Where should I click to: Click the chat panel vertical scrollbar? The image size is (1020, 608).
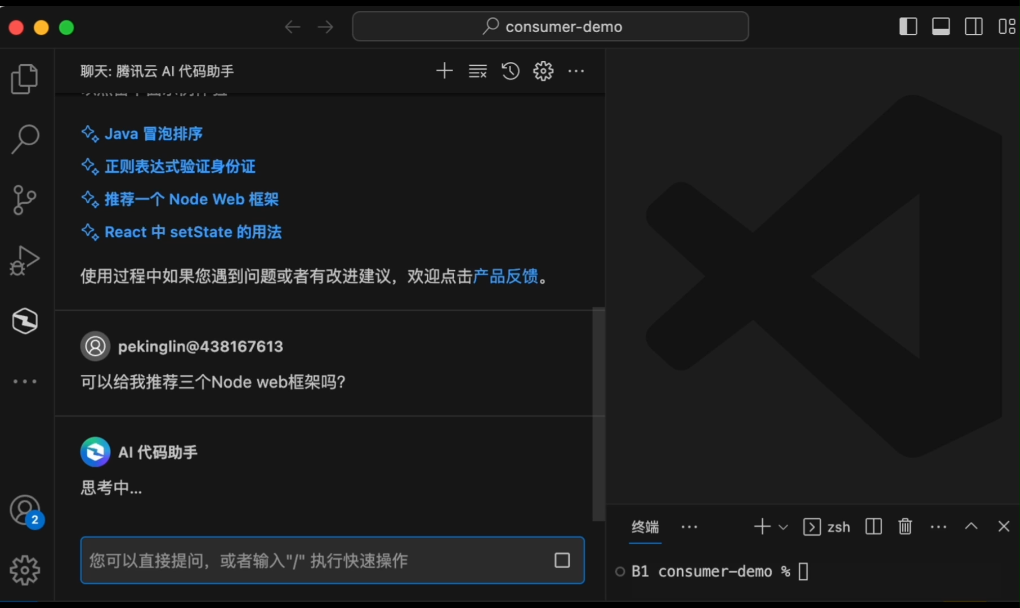pos(598,414)
